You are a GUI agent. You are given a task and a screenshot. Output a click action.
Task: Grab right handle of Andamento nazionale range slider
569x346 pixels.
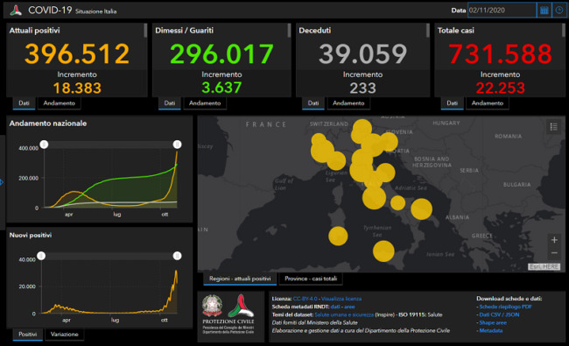point(177,145)
